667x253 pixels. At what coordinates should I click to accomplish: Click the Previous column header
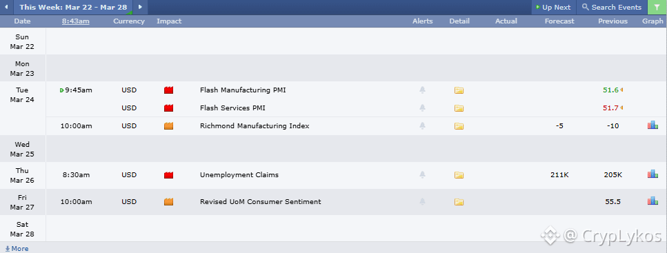(613, 21)
